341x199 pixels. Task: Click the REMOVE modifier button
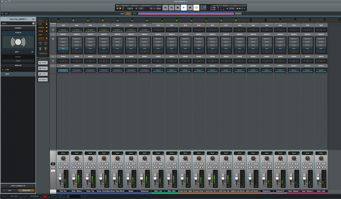[x=43, y=68]
